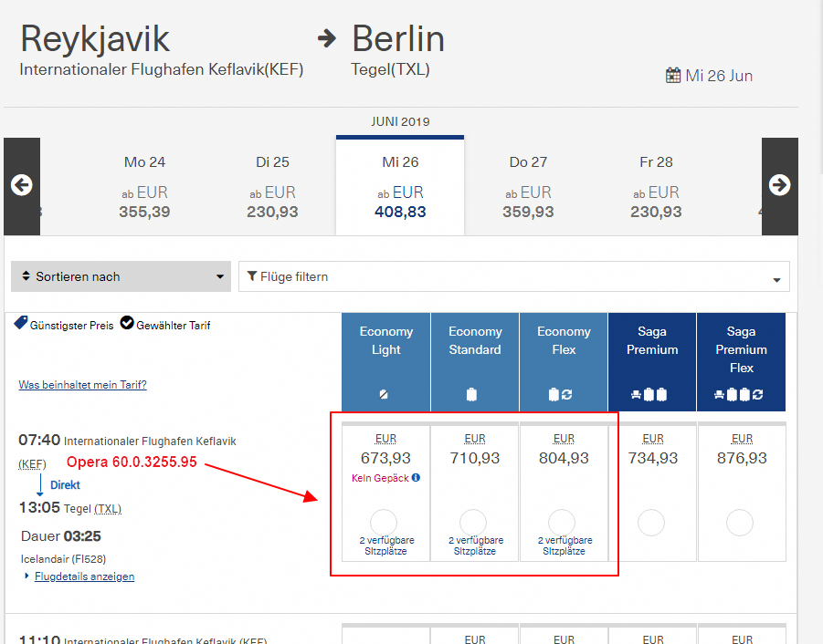Open the Sortieren nach dropdown
Viewport: 823px width, 644px height.
121,276
